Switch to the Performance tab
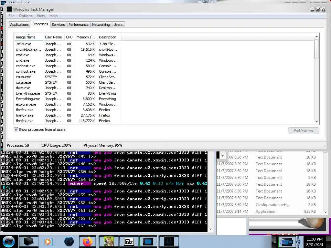The image size is (331, 248). click(78, 25)
